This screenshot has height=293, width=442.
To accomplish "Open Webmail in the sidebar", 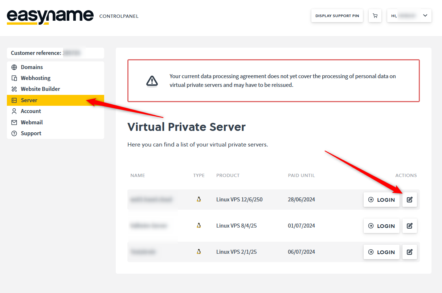I will click(56, 123).
